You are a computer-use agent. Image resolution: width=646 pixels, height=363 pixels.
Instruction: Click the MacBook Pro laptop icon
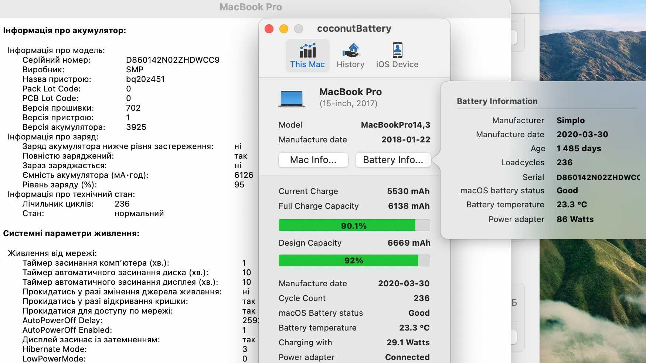coord(292,99)
